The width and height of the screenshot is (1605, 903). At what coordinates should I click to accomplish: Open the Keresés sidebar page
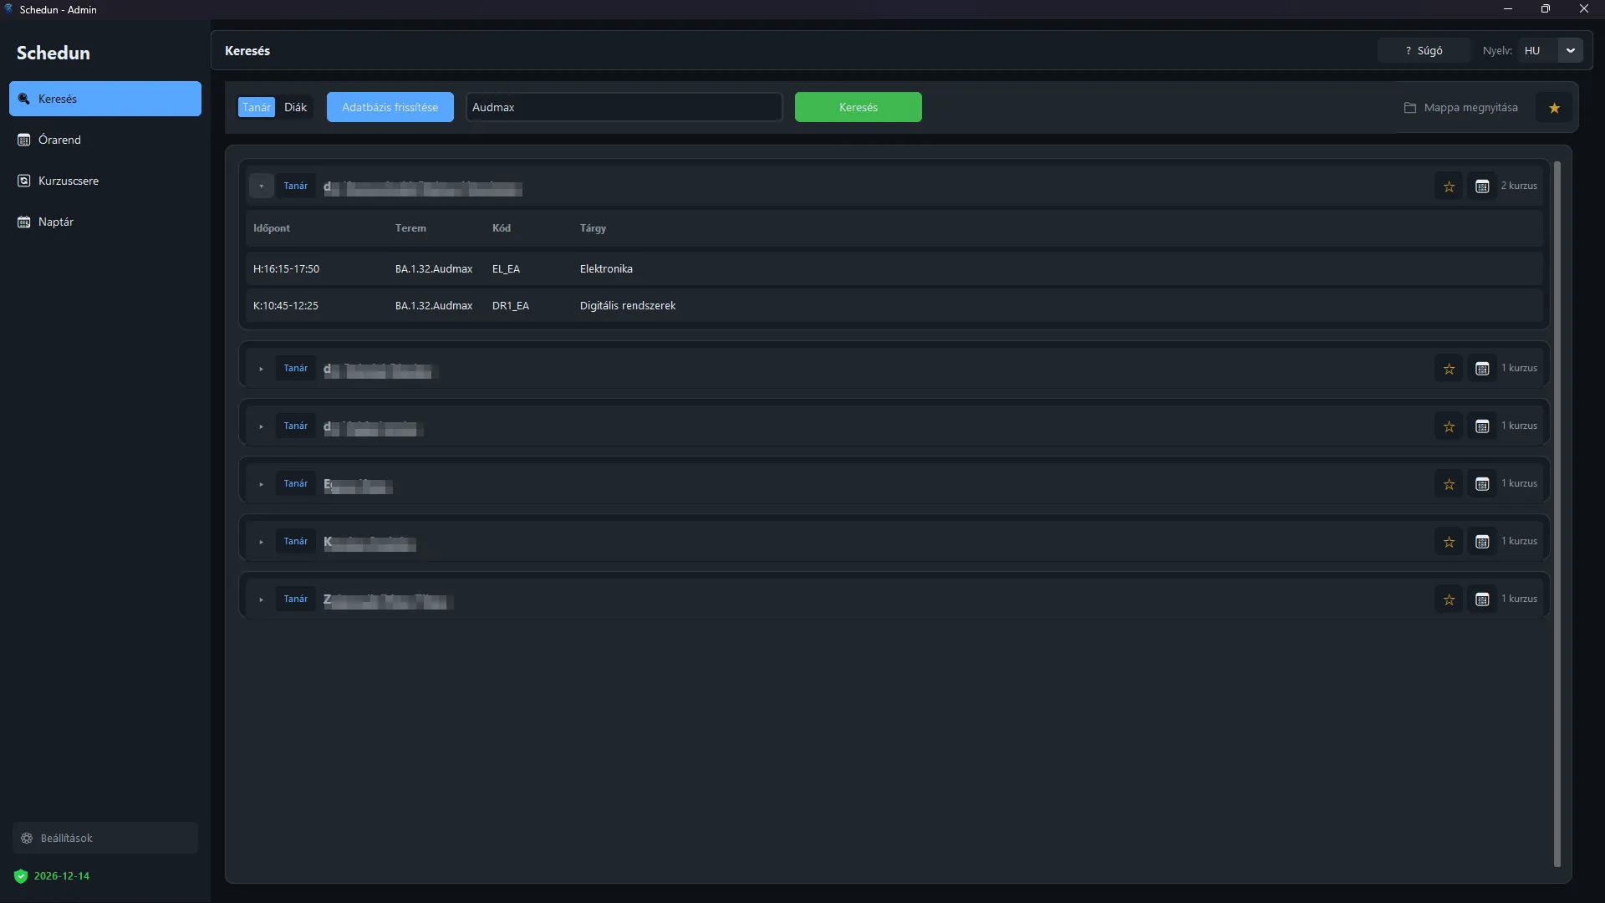point(105,99)
